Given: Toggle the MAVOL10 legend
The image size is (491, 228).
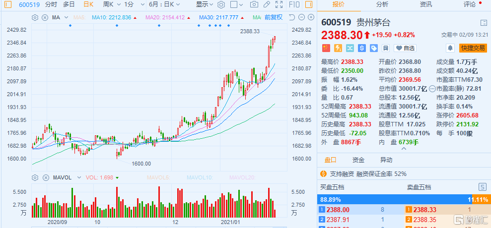Looking at the screenshot, I should [200, 177].
